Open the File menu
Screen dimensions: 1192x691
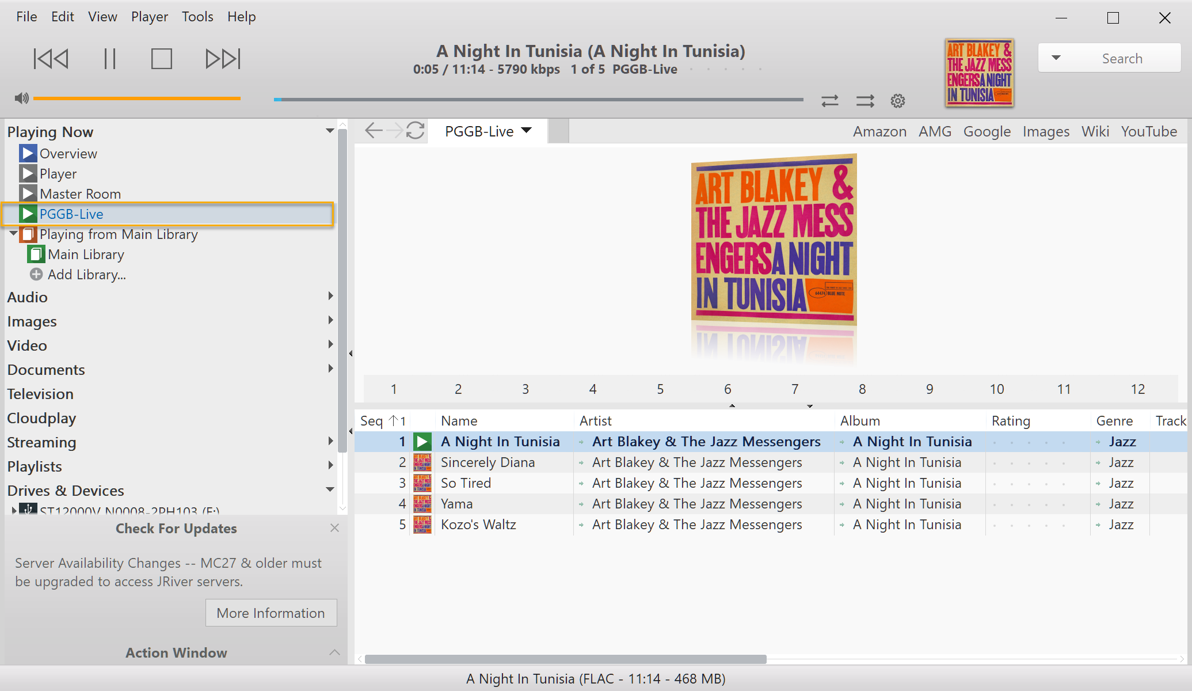[x=26, y=17]
